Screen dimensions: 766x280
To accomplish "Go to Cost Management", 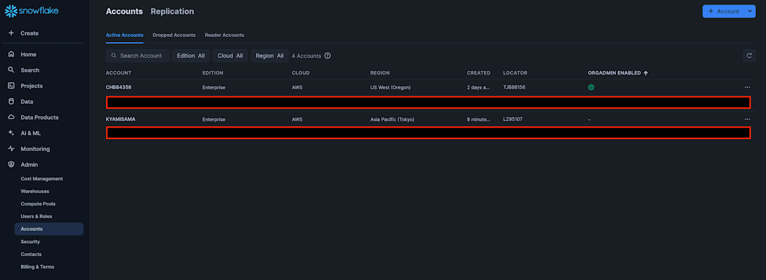I will [42, 179].
